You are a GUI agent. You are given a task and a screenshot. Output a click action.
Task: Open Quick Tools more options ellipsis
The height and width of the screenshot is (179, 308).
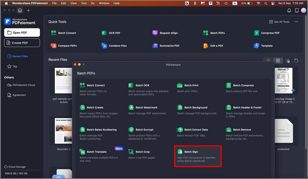[296, 22]
